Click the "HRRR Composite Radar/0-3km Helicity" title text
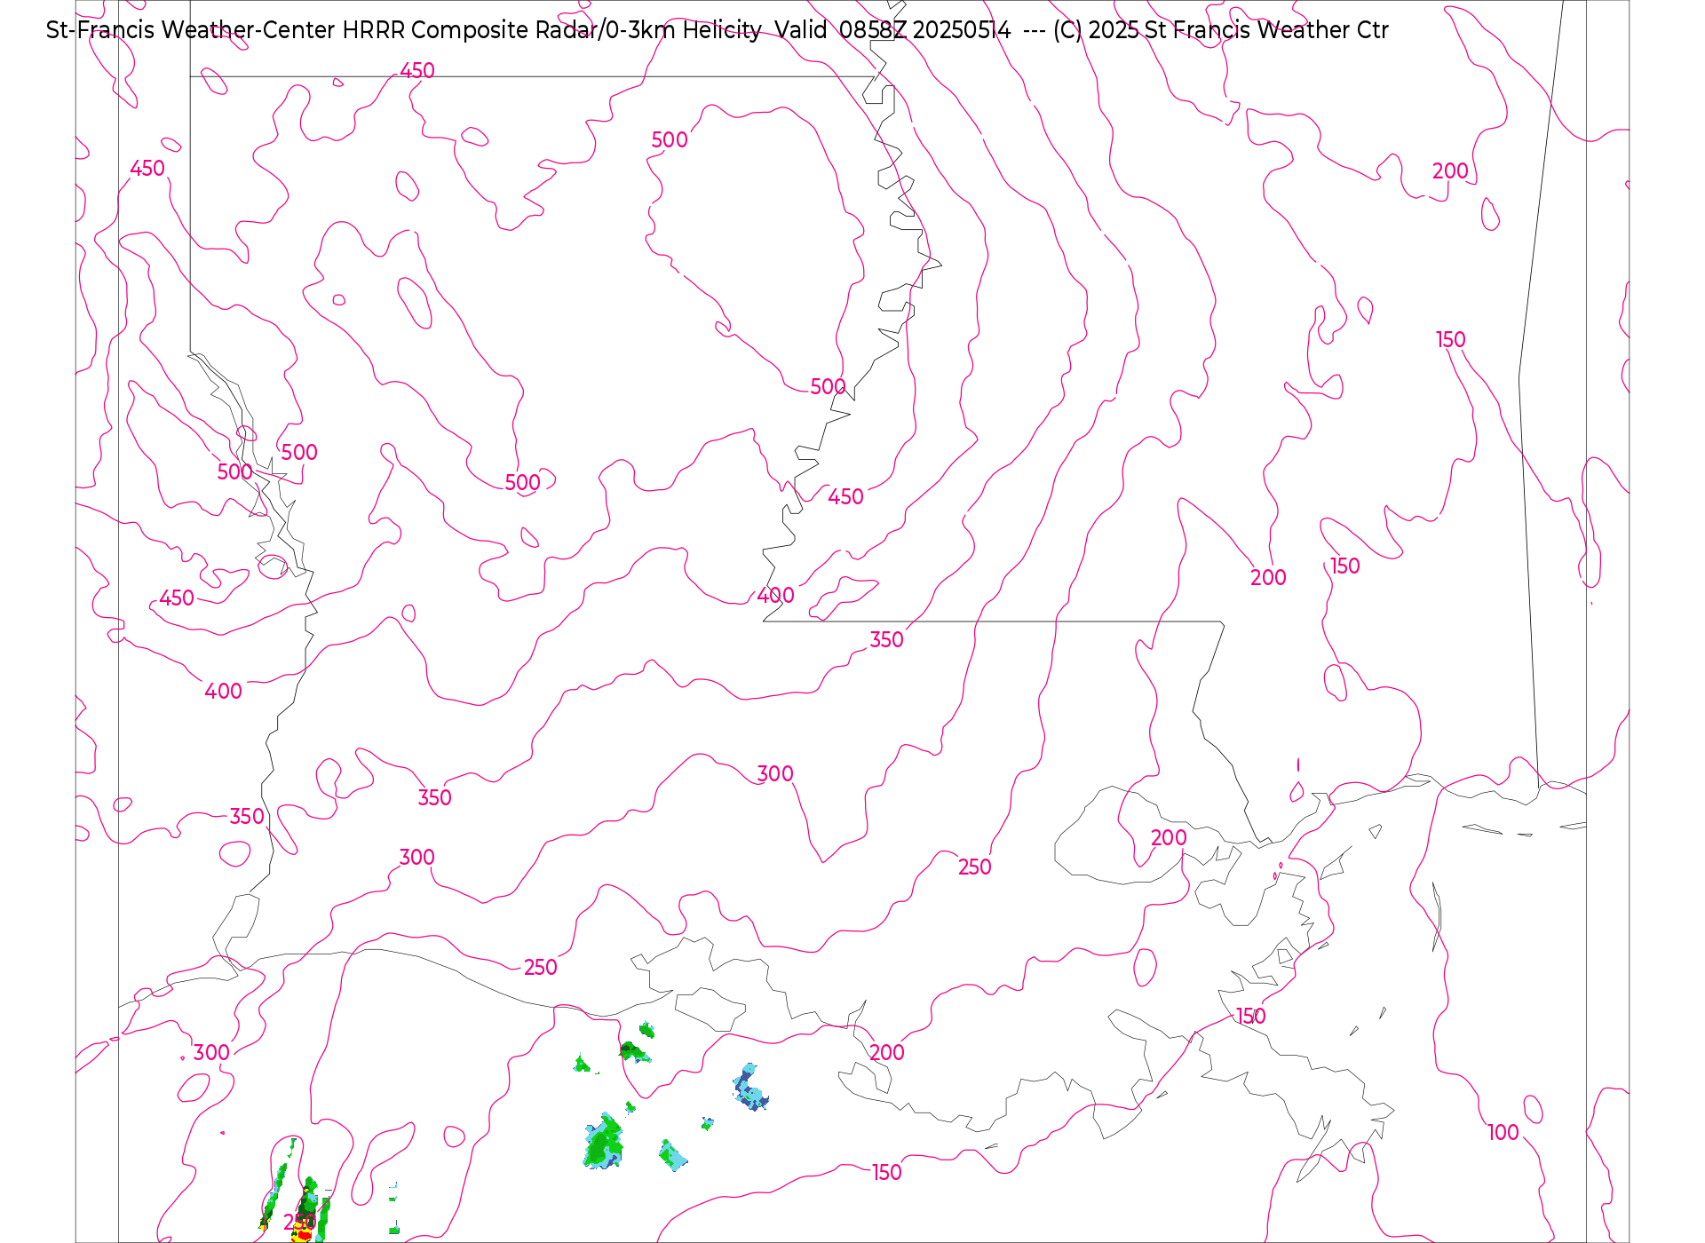 551,30
